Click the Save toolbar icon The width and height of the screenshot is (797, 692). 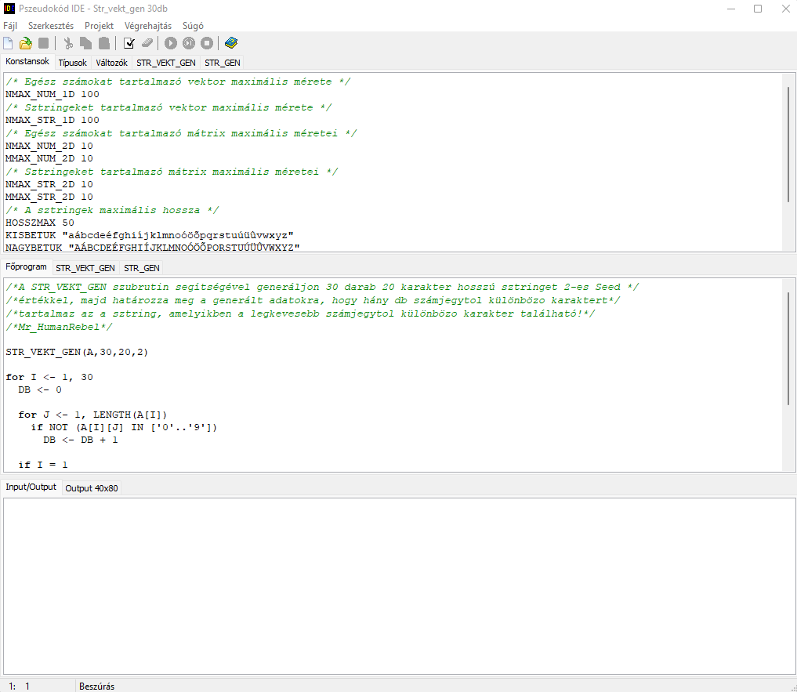pos(44,43)
